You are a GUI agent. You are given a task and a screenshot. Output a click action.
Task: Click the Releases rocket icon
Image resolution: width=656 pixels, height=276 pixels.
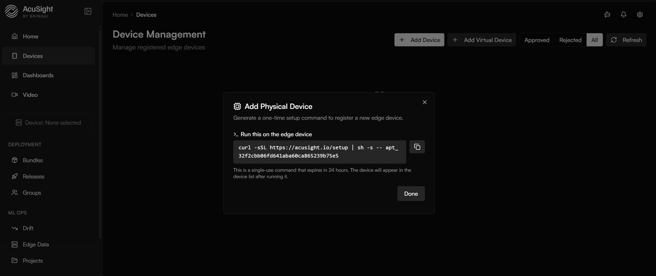tap(14, 176)
